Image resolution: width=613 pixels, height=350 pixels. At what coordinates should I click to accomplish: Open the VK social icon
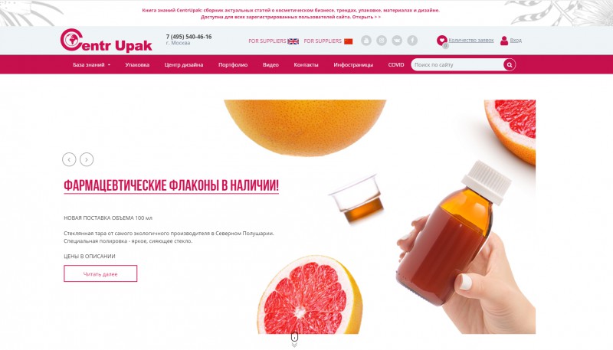(x=397, y=41)
